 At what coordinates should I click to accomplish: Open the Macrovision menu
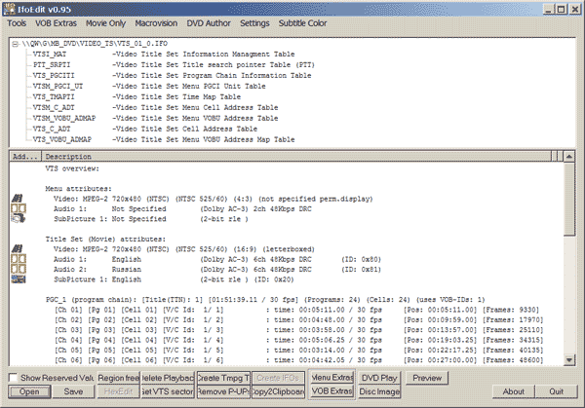[x=156, y=23]
